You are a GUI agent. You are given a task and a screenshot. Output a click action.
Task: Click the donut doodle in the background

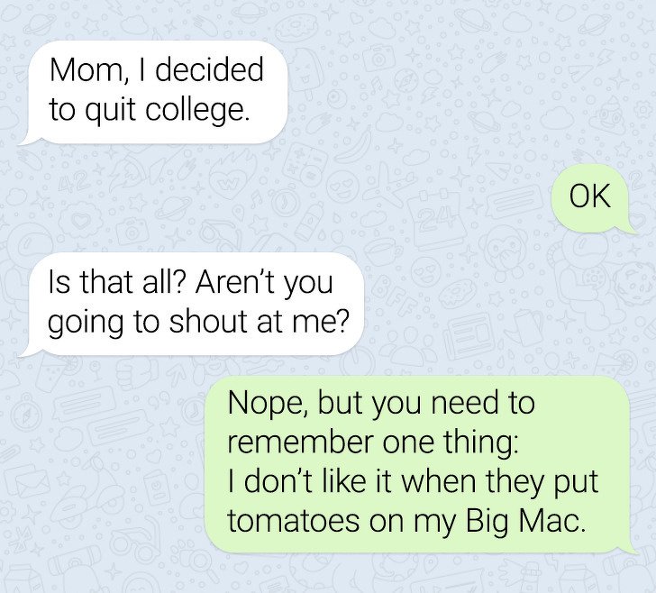(455, 295)
